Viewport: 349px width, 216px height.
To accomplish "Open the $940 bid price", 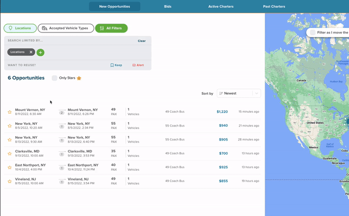I will coord(223,125).
